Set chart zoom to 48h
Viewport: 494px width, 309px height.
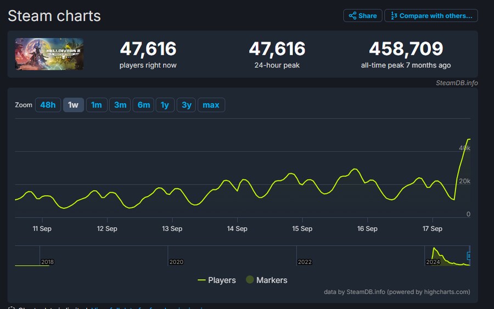48,105
